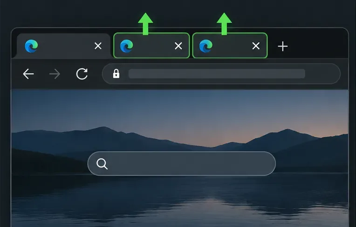Switch to the third browser tab
Screen dimensions: 356x227
tap(230, 46)
